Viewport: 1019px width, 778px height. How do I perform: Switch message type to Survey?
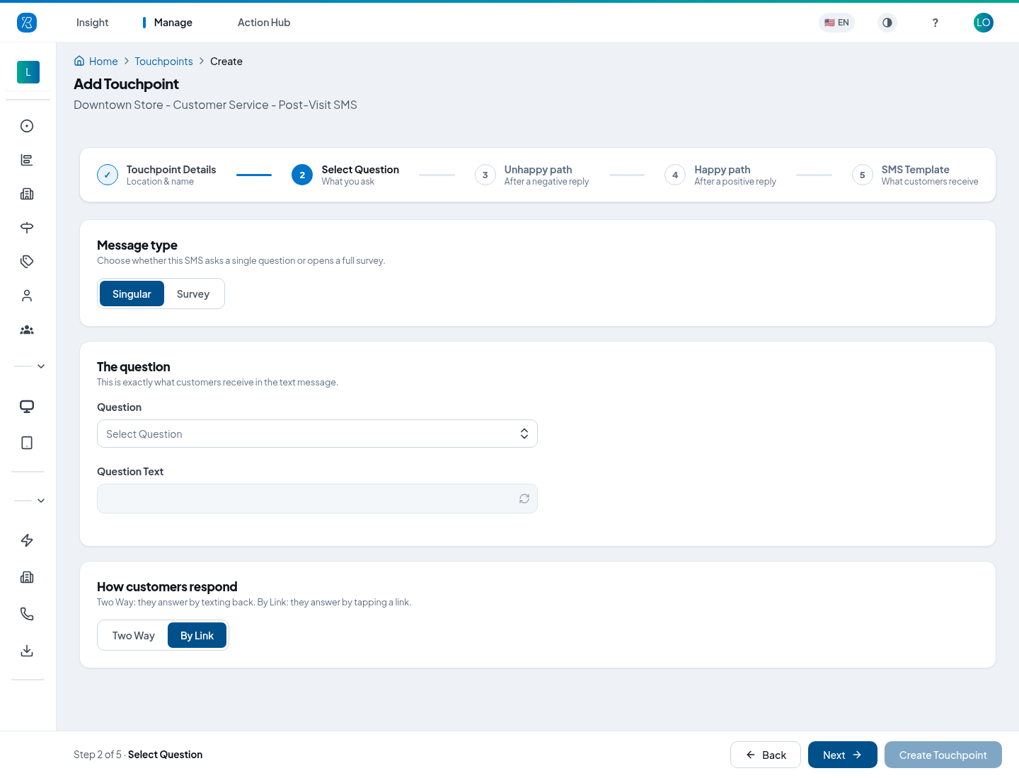point(193,294)
